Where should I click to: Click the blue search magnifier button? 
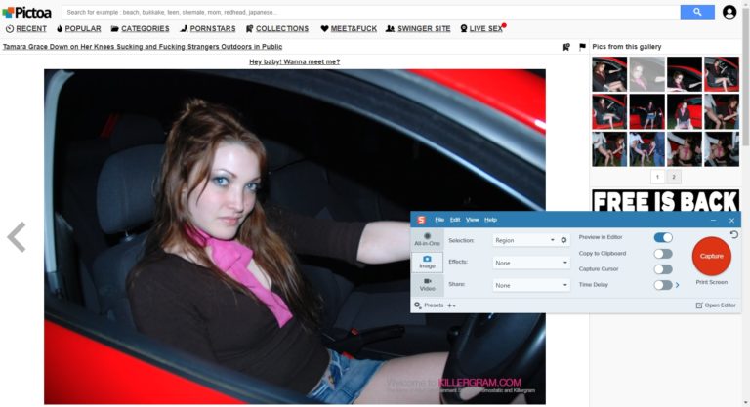coord(697,12)
